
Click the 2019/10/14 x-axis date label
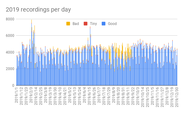pos(143,97)
